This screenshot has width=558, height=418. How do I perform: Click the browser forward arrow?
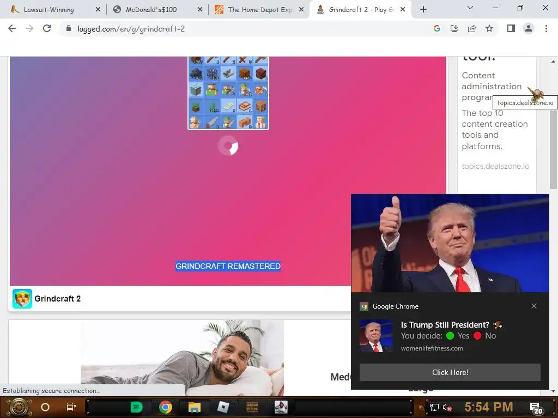point(29,28)
